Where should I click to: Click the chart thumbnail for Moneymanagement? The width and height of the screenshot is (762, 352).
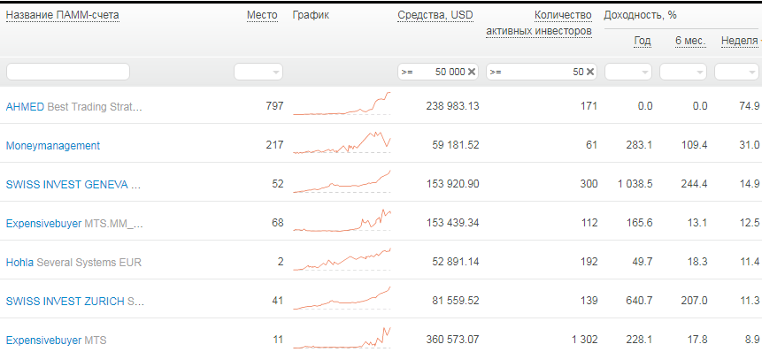click(343, 142)
